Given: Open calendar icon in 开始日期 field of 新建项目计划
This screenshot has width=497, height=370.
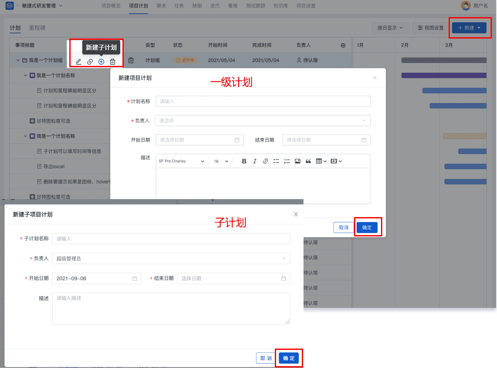Looking at the screenshot, I should coord(237,140).
